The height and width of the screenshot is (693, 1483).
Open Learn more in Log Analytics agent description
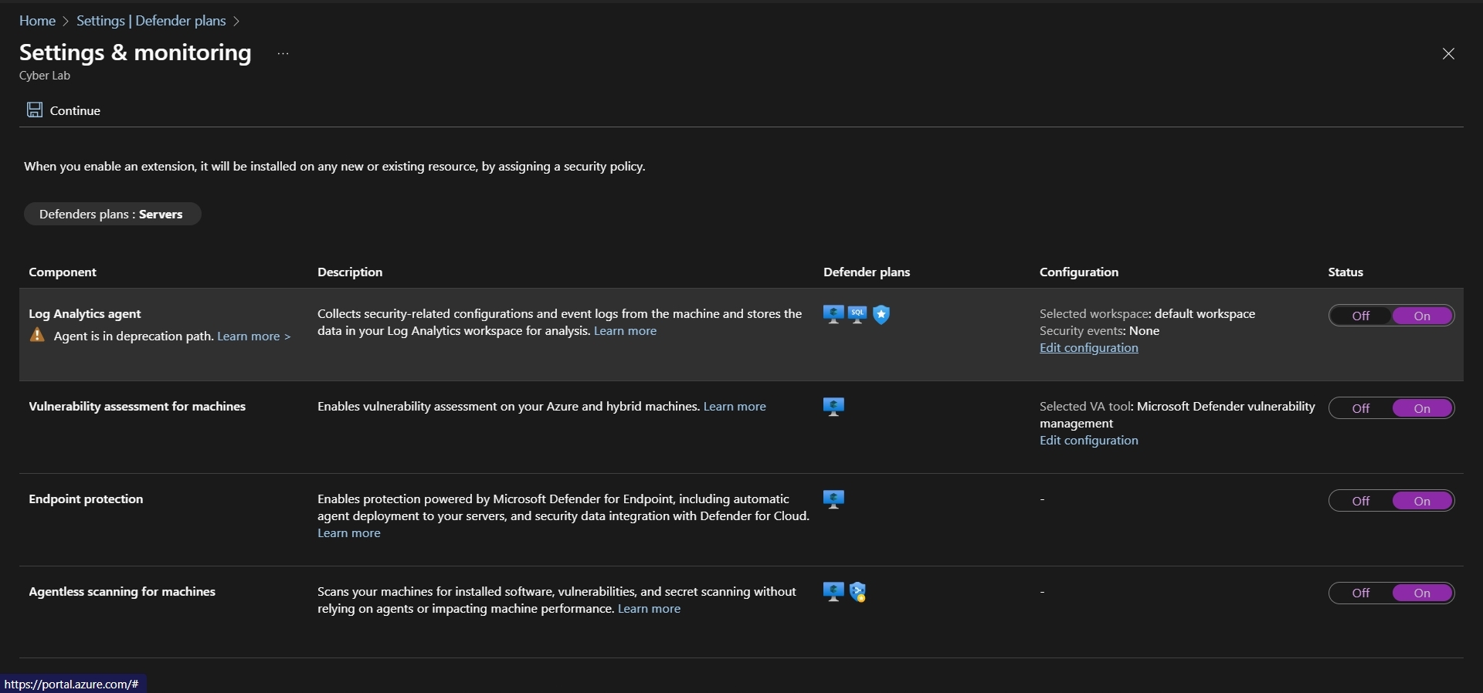[x=625, y=330]
